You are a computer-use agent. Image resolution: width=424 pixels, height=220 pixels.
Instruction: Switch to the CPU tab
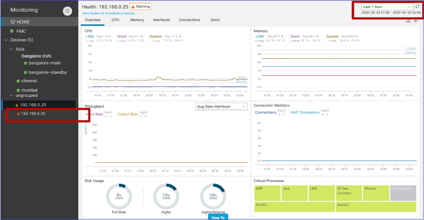[115, 20]
